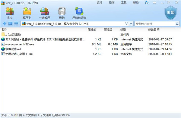
Task: Click the 未知 security shield badge
Action: click(x=171, y=13)
